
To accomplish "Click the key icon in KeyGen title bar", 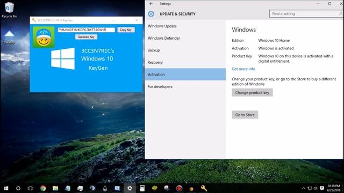I will click(34, 20).
